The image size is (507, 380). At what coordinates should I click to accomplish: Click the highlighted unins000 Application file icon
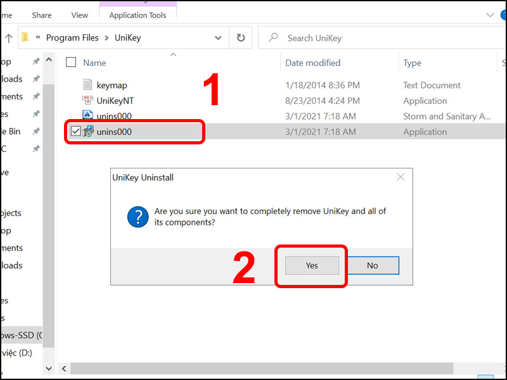coord(88,132)
